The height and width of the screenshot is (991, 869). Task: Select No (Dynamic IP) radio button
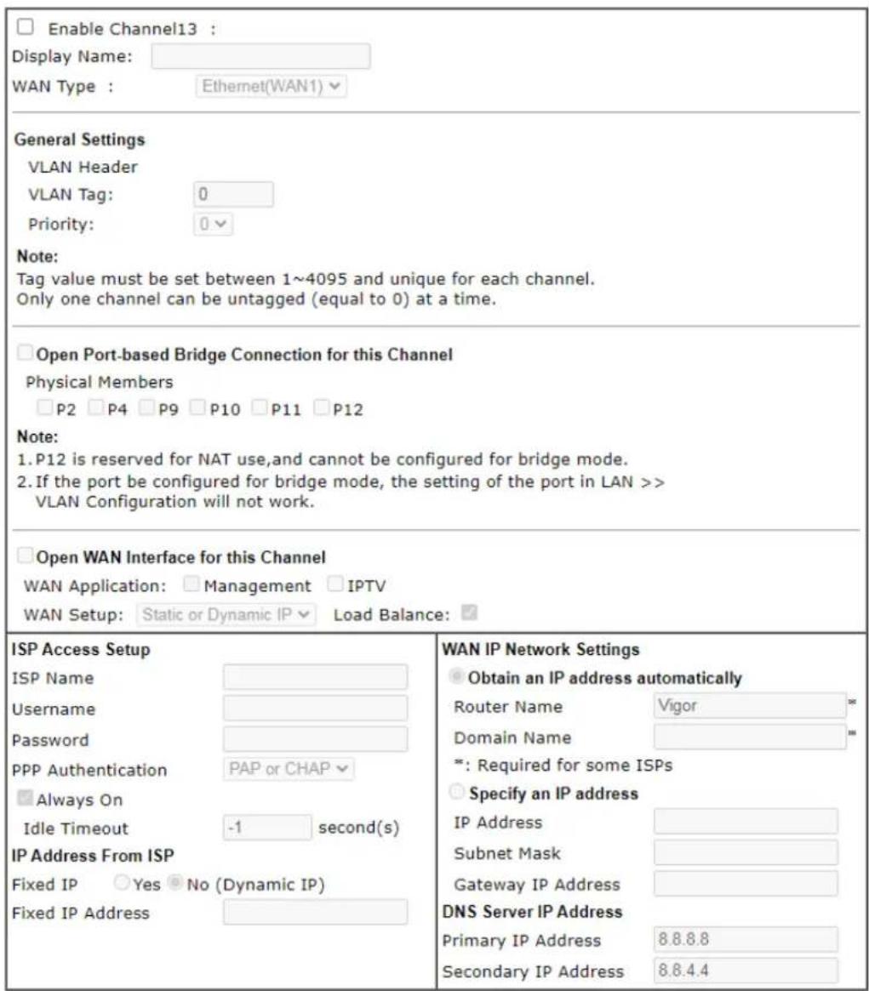pos(175,882)
